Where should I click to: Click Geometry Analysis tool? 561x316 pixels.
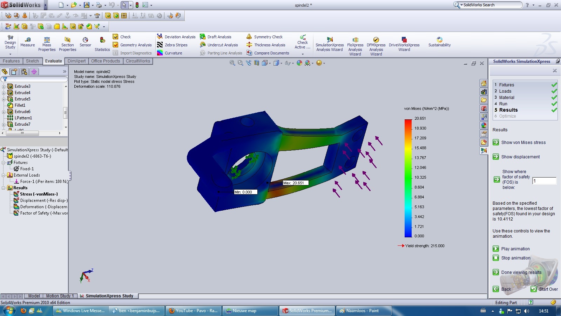pyautogui.click(x=132, y=45)
